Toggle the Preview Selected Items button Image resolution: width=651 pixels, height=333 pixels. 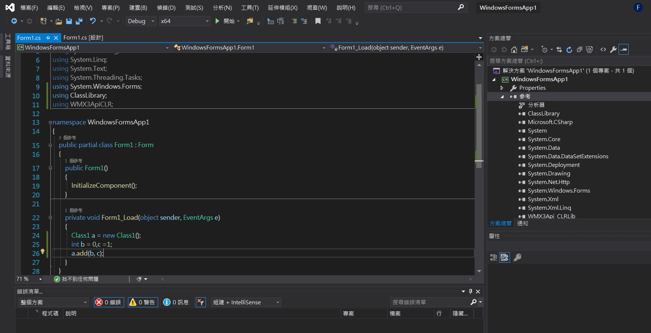(x=623, y=50)
